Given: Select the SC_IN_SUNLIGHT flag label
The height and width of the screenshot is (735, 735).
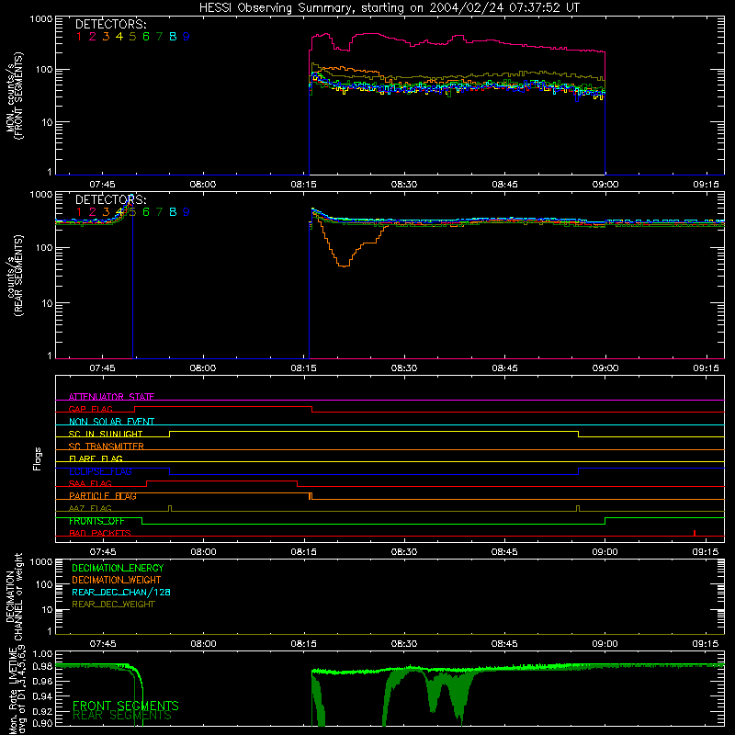Looking at the screenshot, I should [x=106, y=434].
